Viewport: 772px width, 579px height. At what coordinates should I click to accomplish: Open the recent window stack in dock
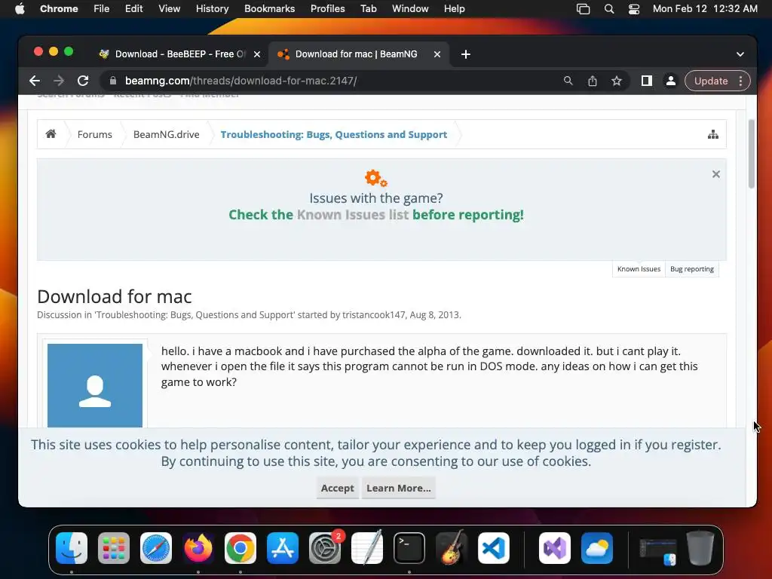coord(658,550)
